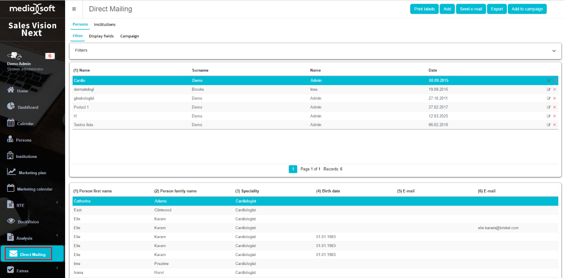
Task: Click the Print labels button
Action: [424, 9]
